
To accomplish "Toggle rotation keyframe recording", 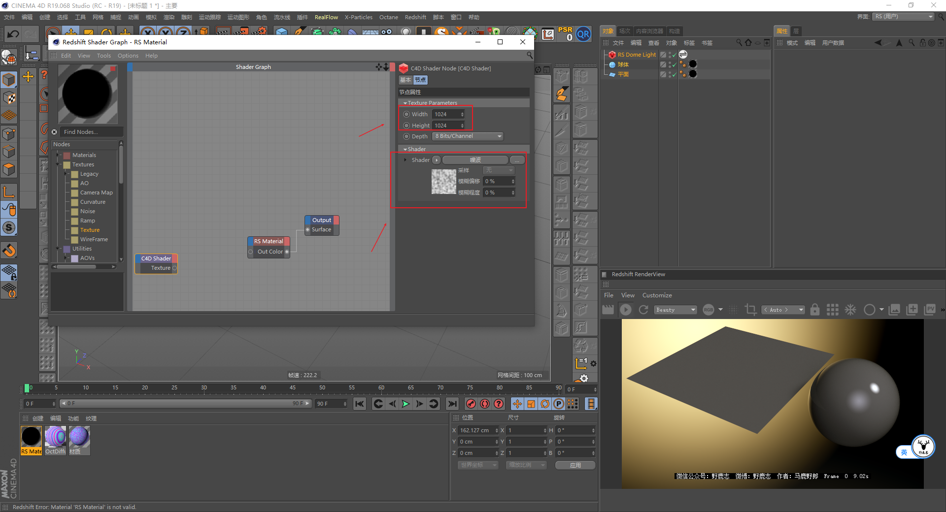I will 545,404.
